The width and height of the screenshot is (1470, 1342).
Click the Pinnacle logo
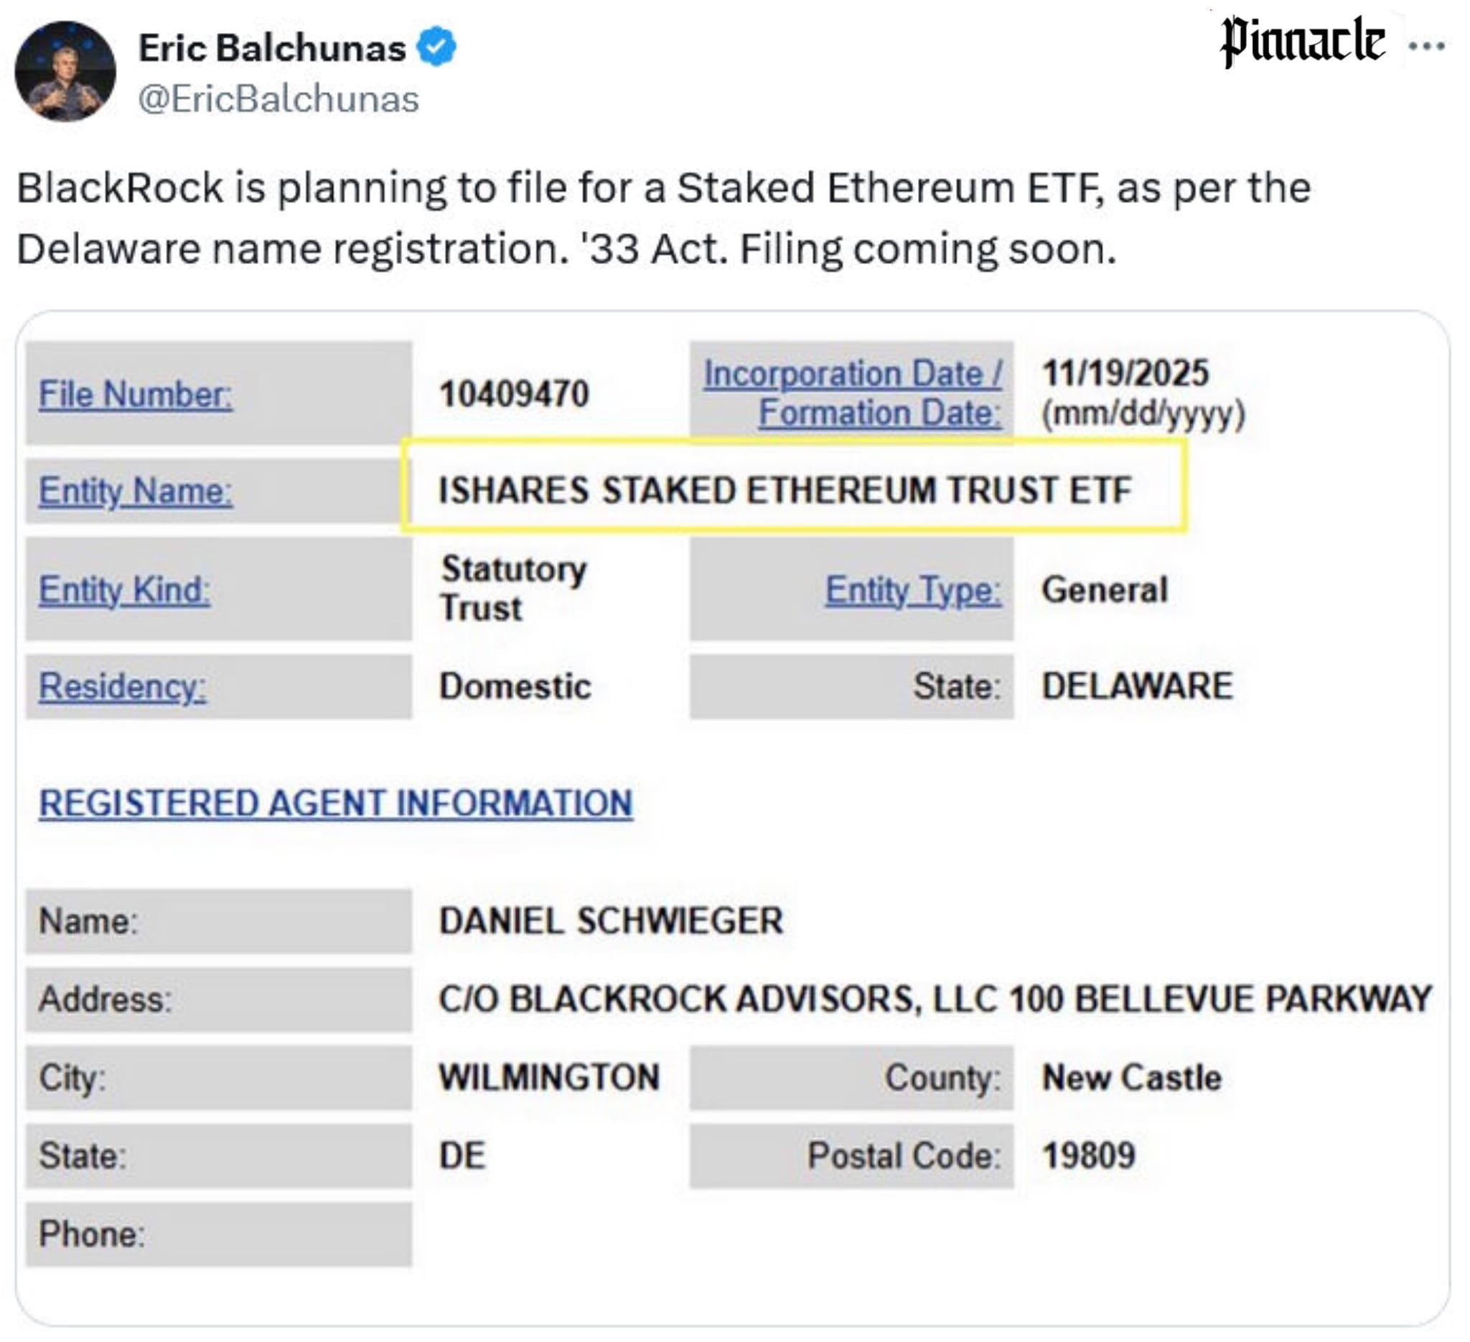pyautogui.click(x=1302, y=42)
